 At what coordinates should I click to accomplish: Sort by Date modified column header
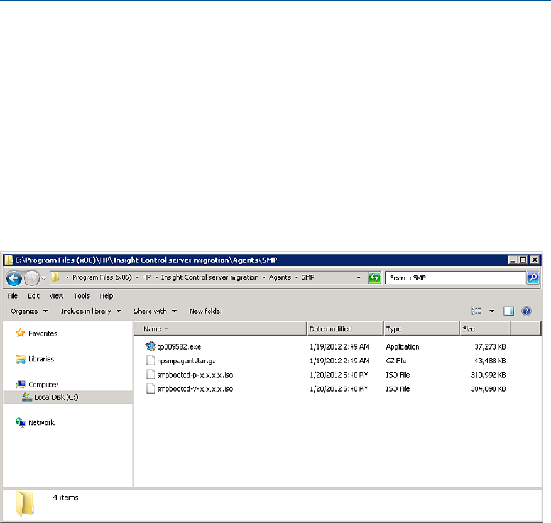[345, 329]
